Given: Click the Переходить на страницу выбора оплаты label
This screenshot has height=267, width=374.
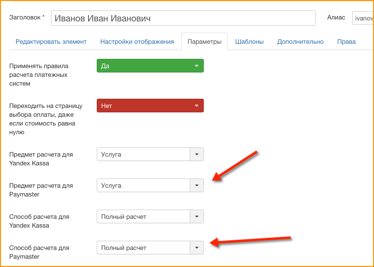Looking at the screenshot, I should (46, 119).
